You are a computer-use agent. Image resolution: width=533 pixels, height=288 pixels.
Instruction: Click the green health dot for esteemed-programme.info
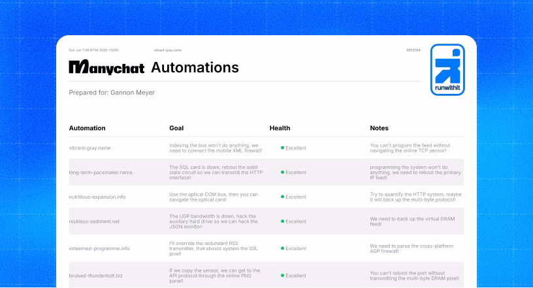[x=282, y=248]
